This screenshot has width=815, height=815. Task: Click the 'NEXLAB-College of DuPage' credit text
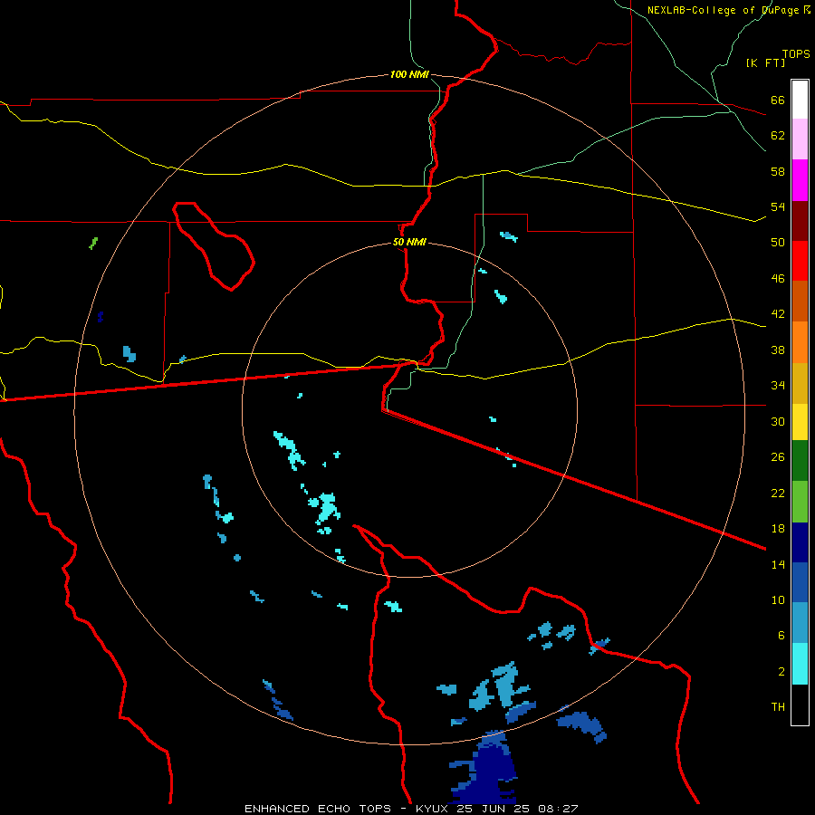pyautogui.click(x=724, y=10)
